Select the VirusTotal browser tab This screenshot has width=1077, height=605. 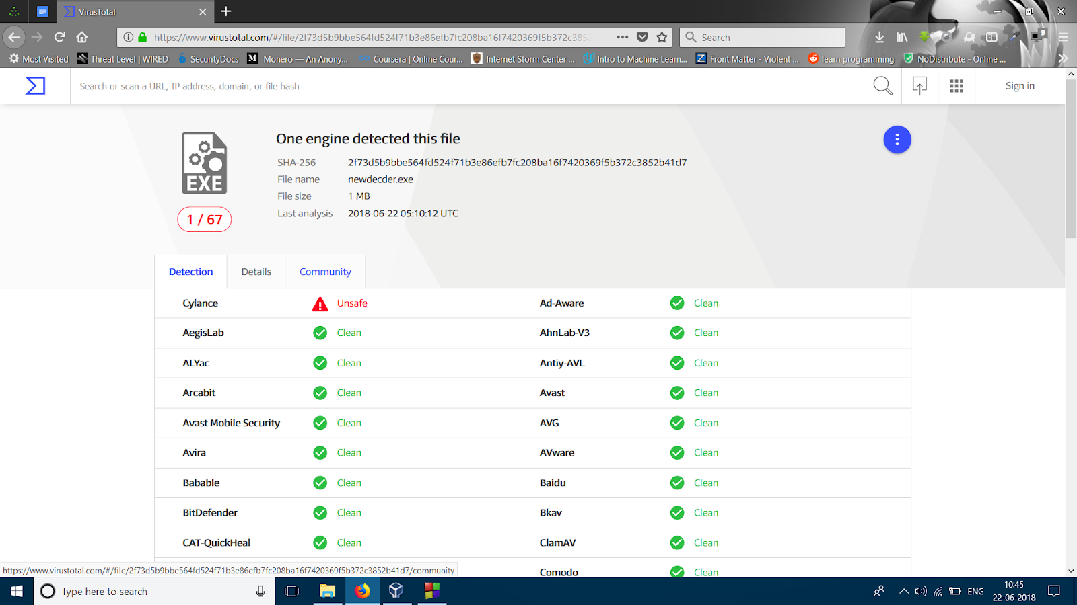click(135, 11)
